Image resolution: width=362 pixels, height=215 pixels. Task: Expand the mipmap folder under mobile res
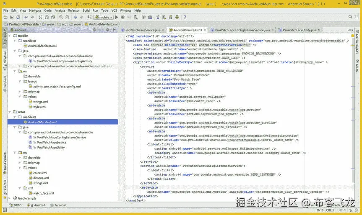20,92
